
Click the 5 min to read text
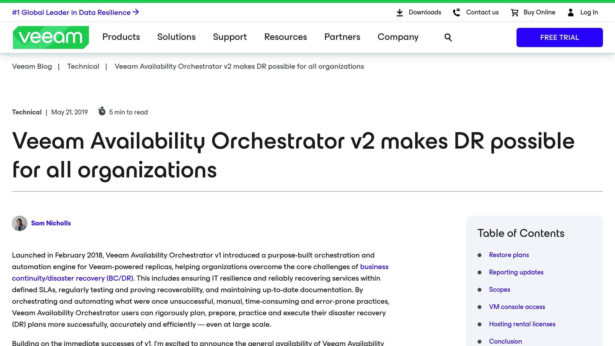point(129,112)
